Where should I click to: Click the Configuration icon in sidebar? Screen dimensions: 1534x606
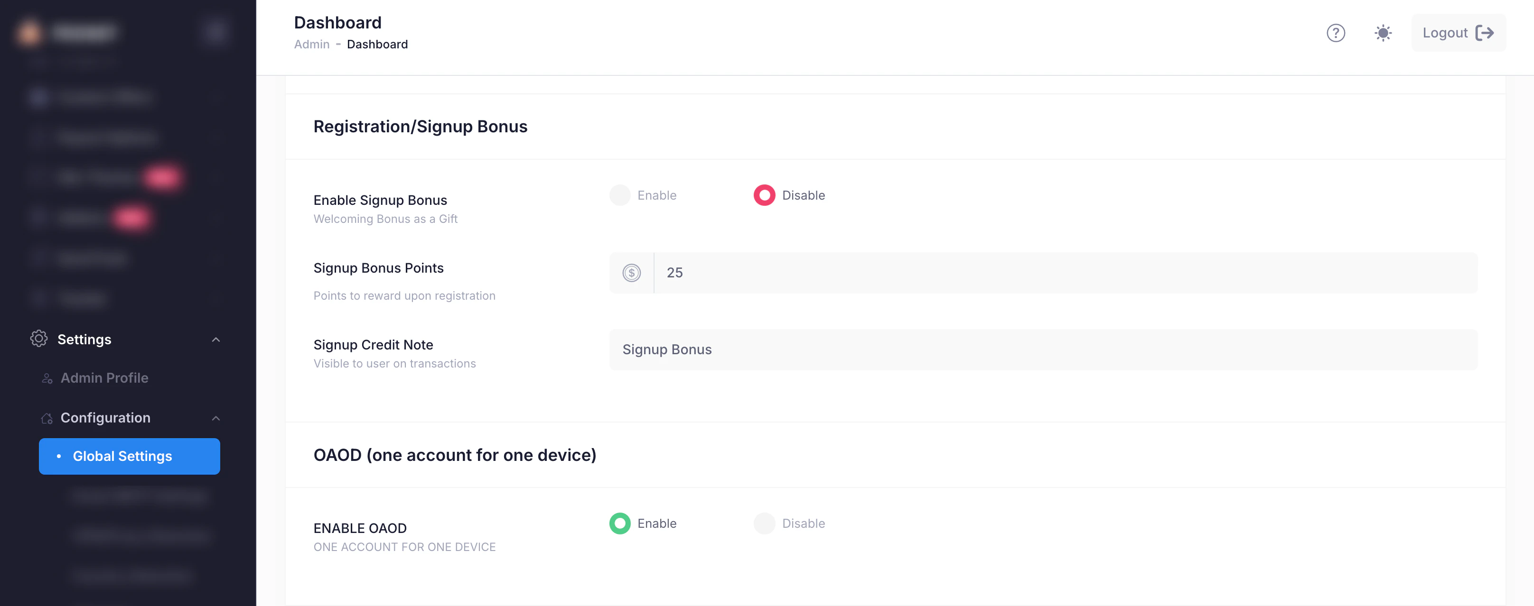pyautogui.click(x=47, y=418)
